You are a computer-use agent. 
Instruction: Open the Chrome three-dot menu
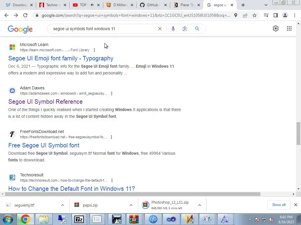(x=295, y=15)
